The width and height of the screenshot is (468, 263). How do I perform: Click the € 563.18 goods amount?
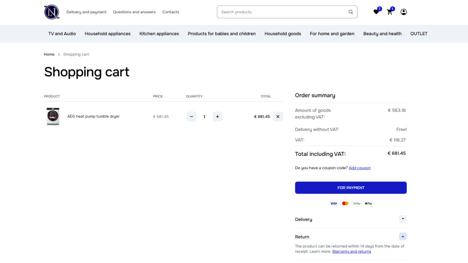[397, 110]
